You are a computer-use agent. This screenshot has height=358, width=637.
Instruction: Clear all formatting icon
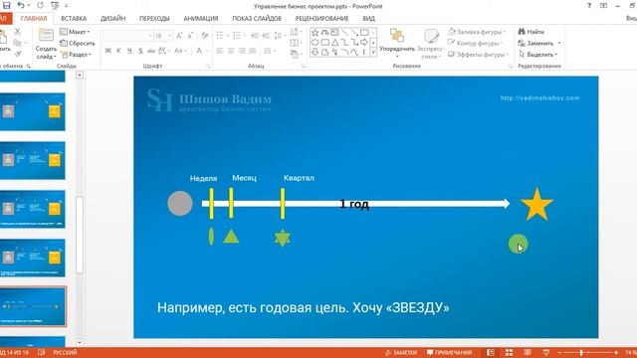point(205,36)
